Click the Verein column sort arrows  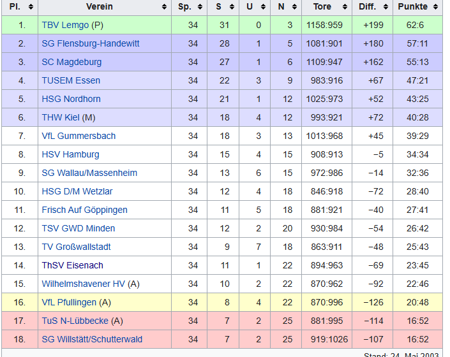point(165,7)
